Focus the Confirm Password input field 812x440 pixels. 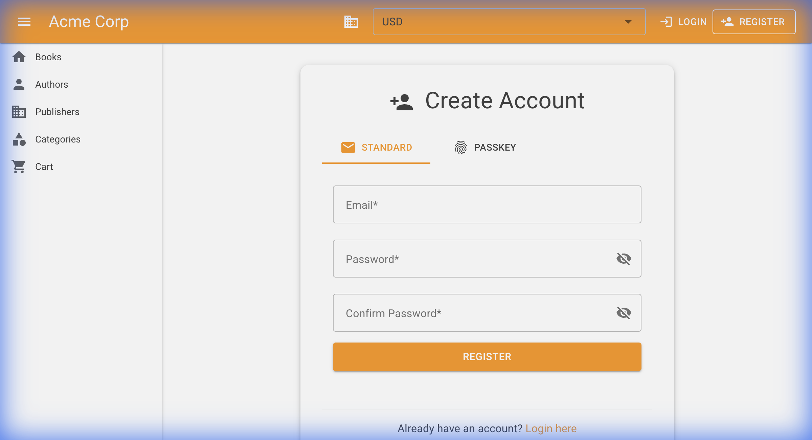click(474, 313)
